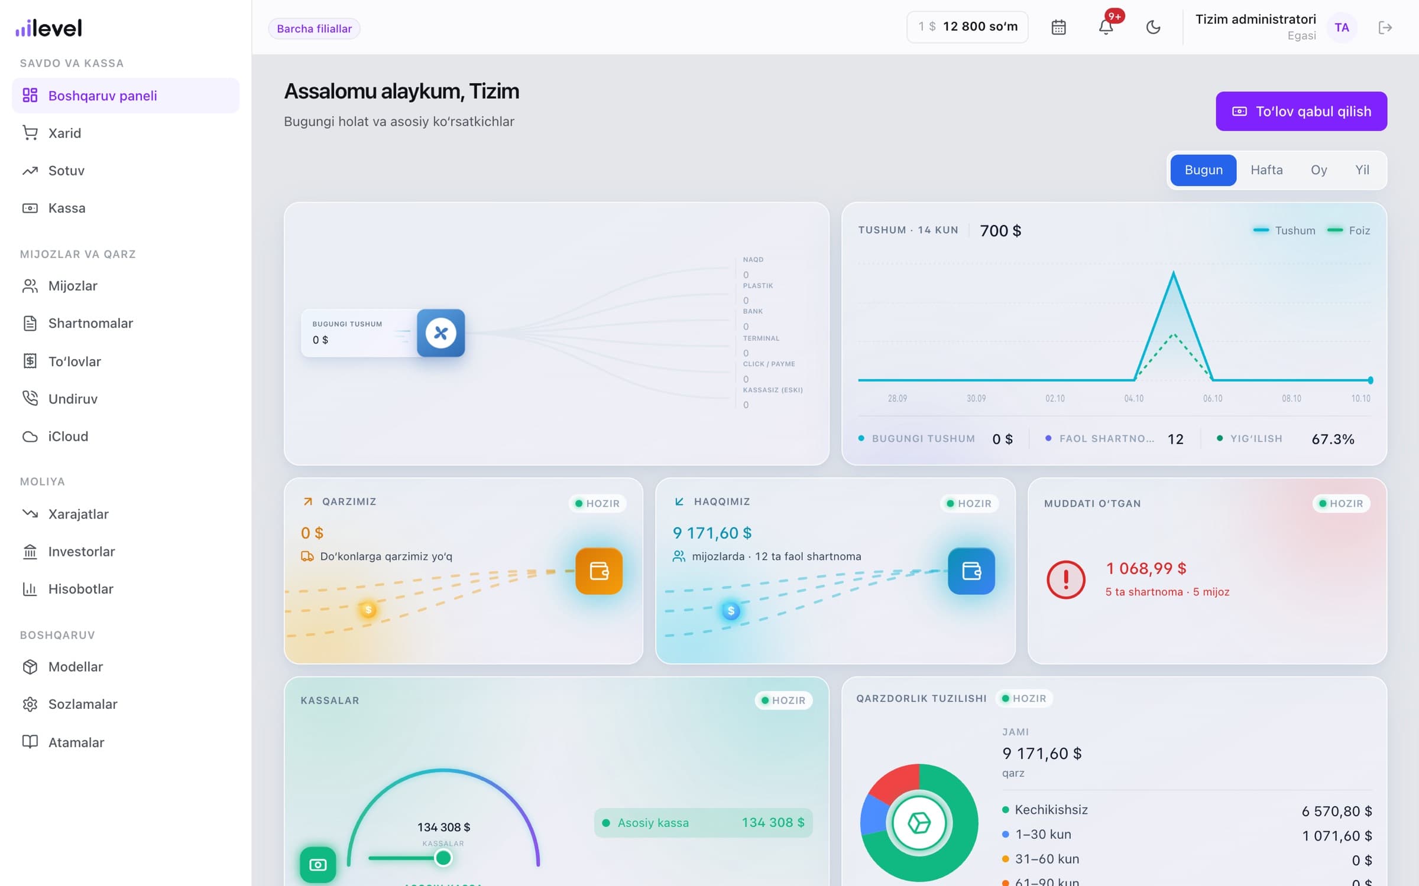Open notifications bell with 9+ badge
The image size is (1419, 886).
point(1106,27)
